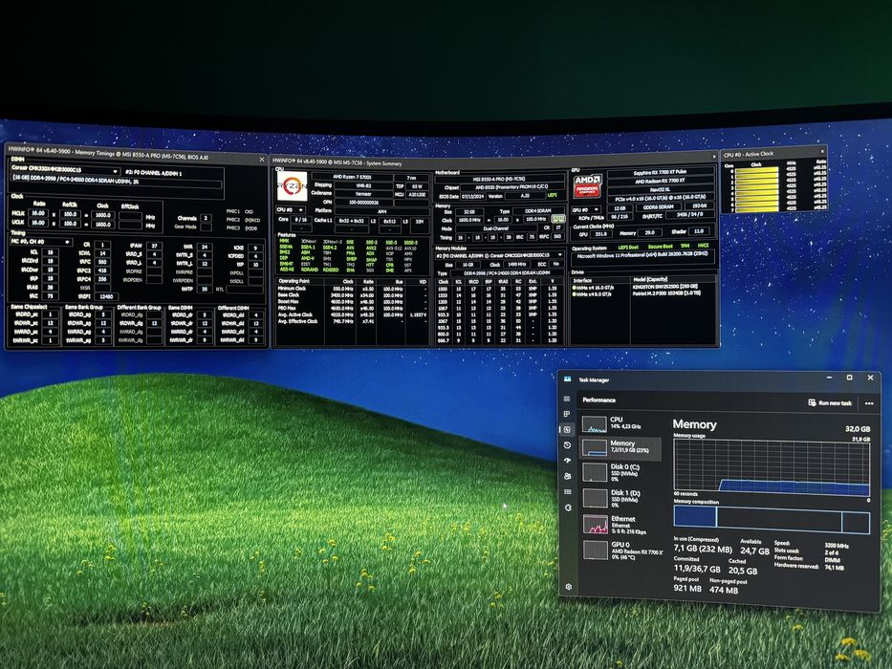The image size is (892, 669).
Task: Click the tREFI value 12480 field
Action: pos(106,296)
